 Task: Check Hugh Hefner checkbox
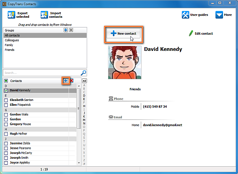pyautogui.click(x=6, y=134)
